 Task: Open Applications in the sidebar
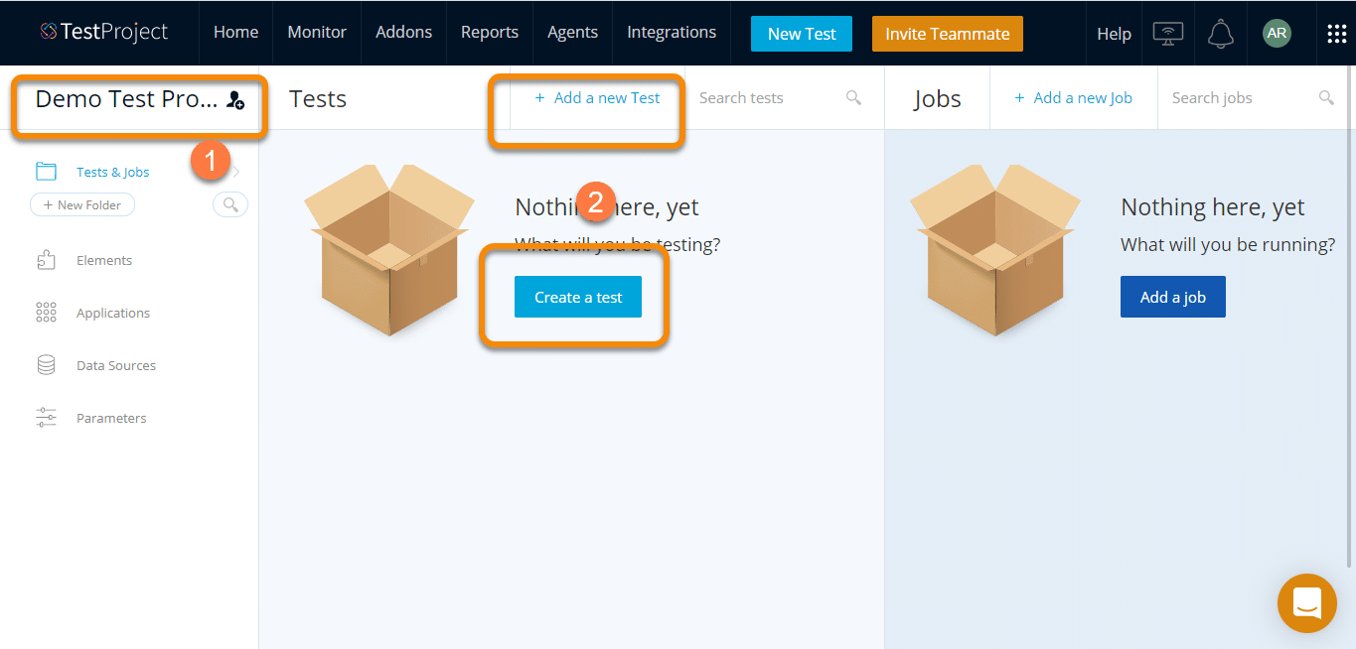112,313
